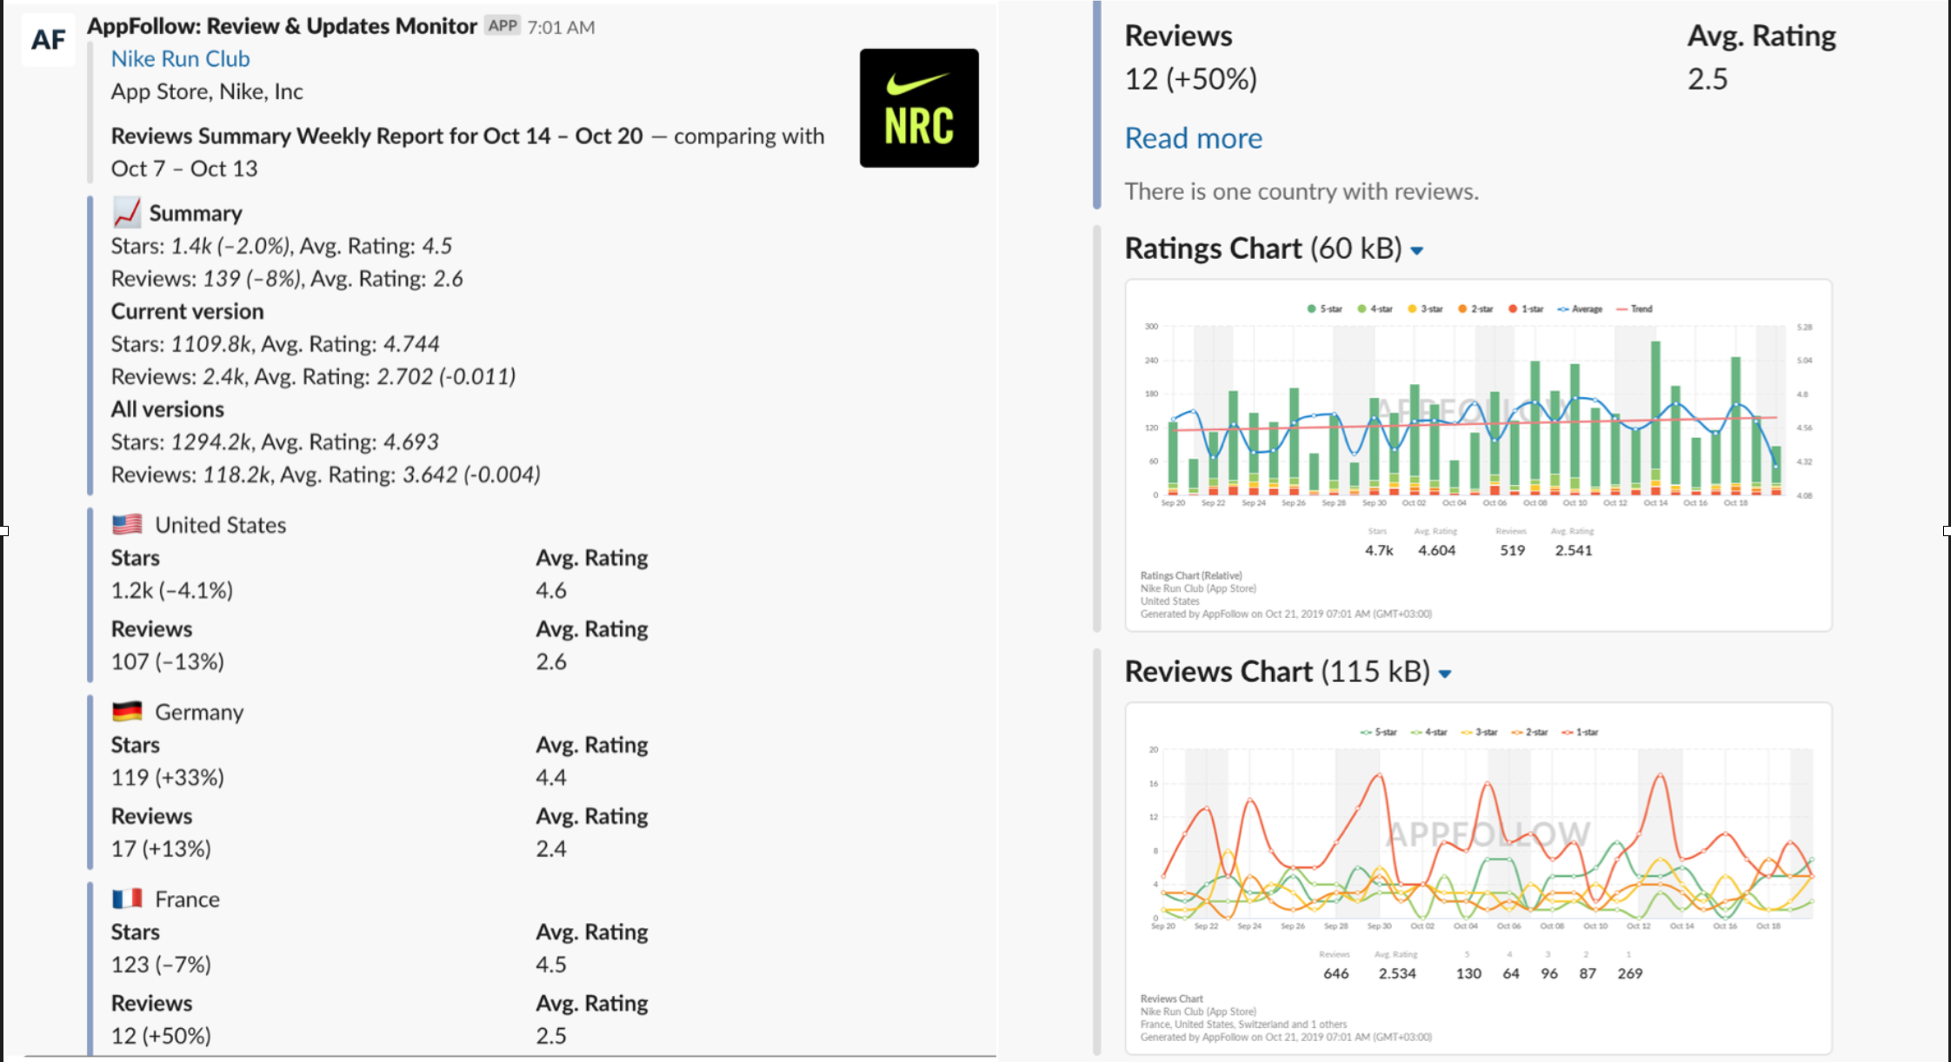Select the There is one country with reviews text
1951x1062 pixels.
pos(1302,191)
